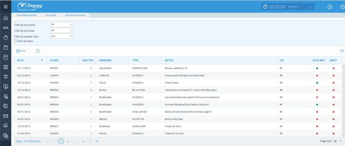Click note 'Money needed by 10'
This screenshot has height=146, width=345.
176,68
